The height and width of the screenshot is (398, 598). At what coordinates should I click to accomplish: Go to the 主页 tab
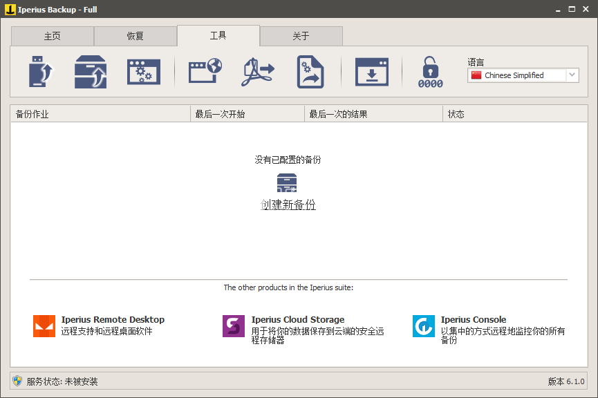tap(52, 35)
